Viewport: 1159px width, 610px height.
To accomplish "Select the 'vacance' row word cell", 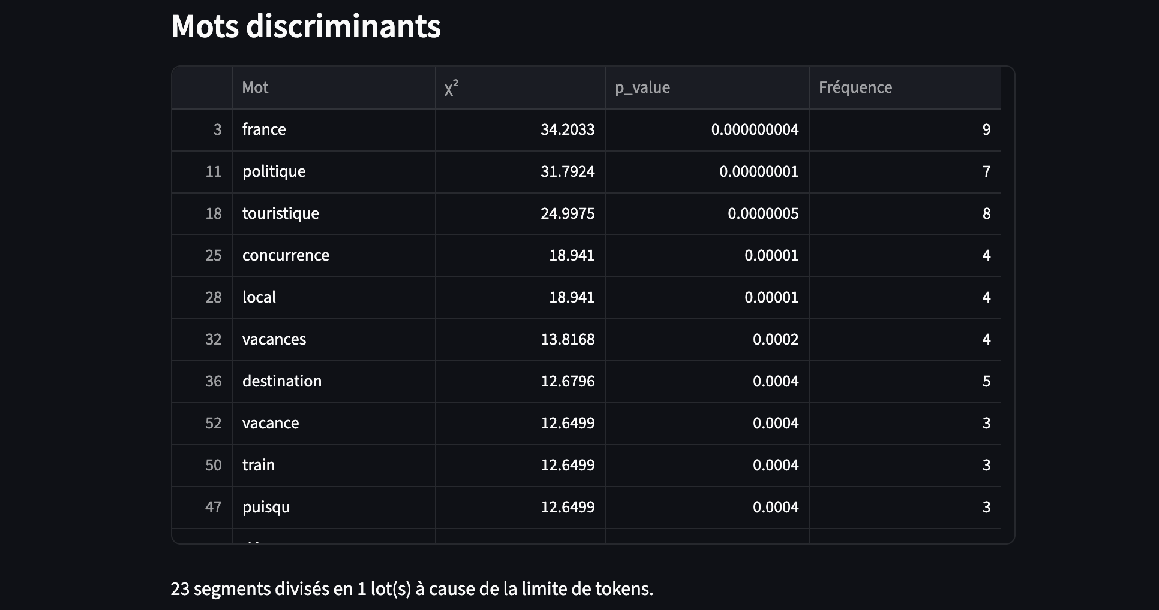I will pos(334,423).
